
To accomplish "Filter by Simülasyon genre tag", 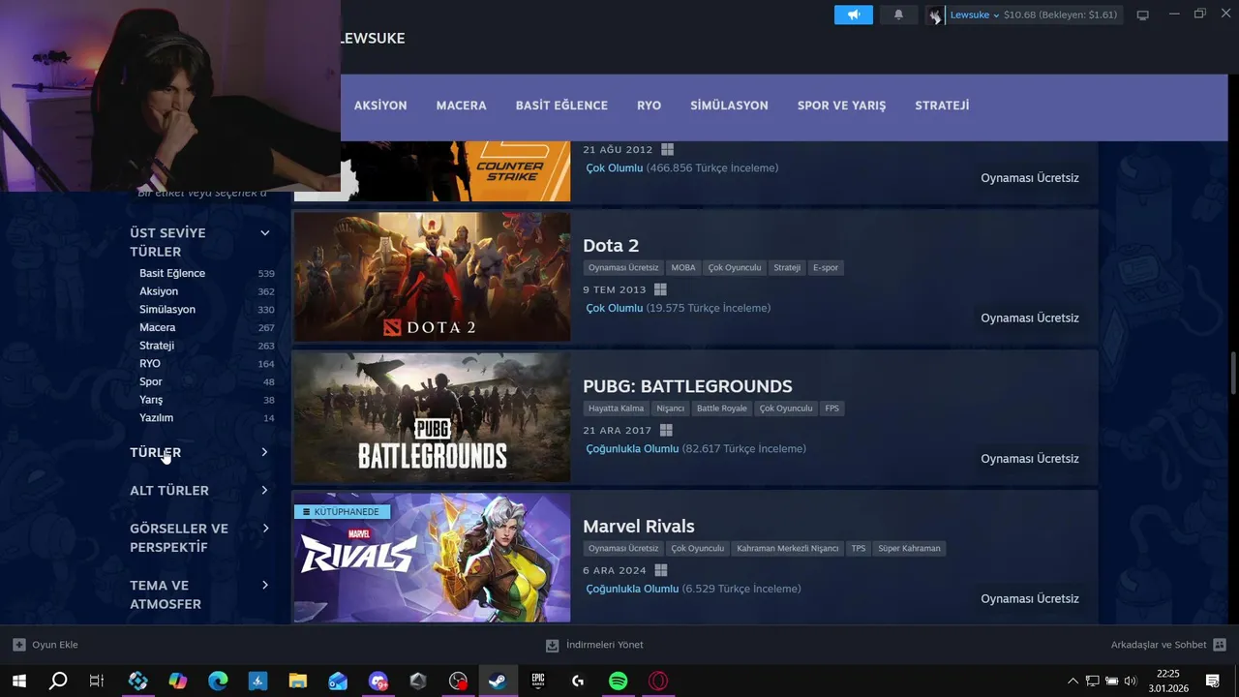I will pos(167,310).
